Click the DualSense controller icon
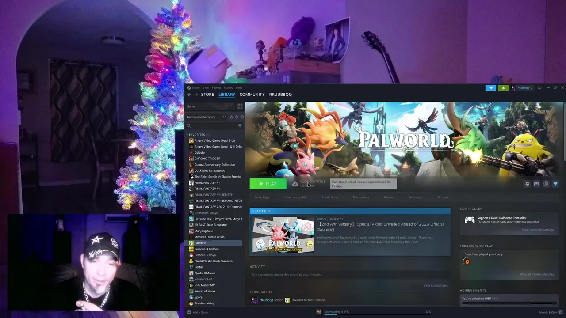 470,220
